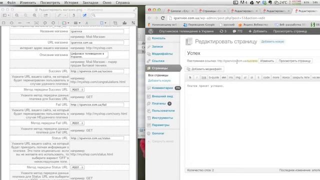Click 'Изменить' button next to permalink
The width and height of the screenshot is (320, 180).
click(x=267, y=61)
